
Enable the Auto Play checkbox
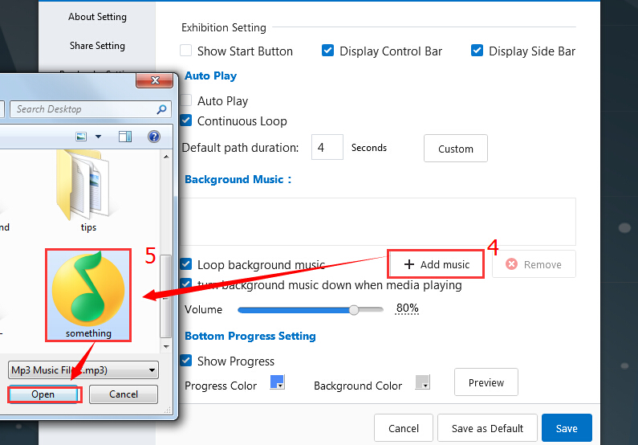pos(187,100)
